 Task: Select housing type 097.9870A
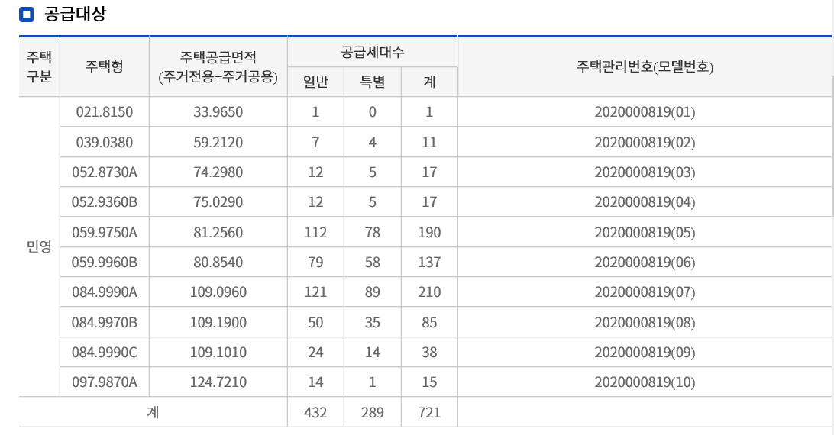click(x=104, y=382)
